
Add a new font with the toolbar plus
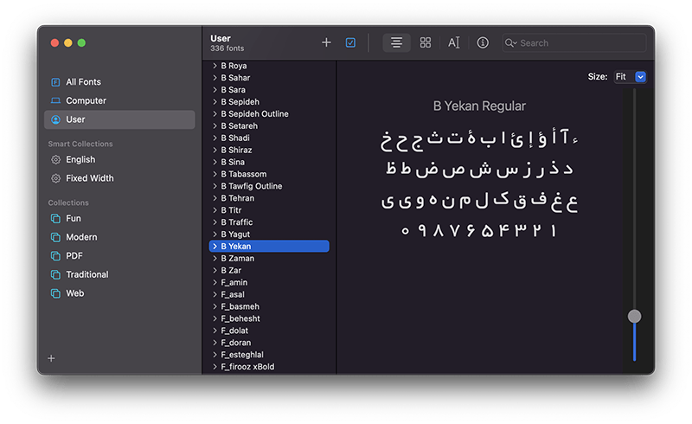tap(326, 42)
